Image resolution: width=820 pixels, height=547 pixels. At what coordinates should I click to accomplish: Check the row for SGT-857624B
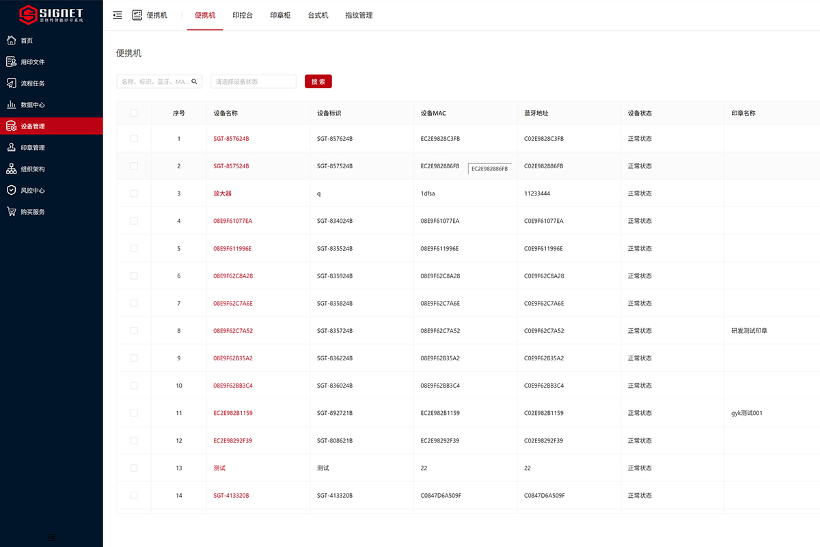pos(134,138)
